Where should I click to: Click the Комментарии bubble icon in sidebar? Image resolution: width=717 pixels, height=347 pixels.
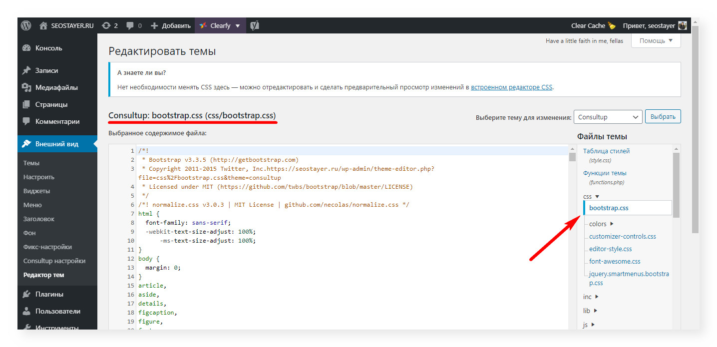(x=27, y=121)
